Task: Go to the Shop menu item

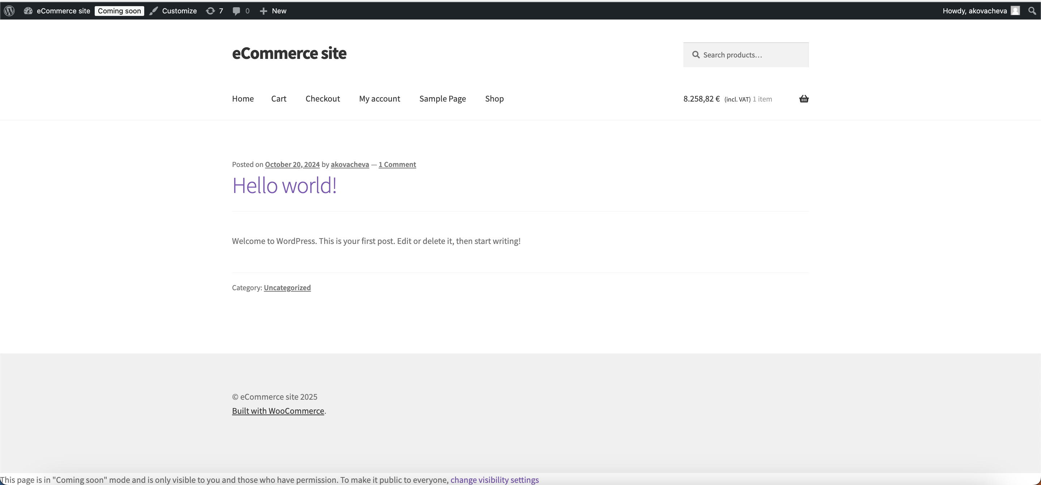Action: (x=494, y=99)
